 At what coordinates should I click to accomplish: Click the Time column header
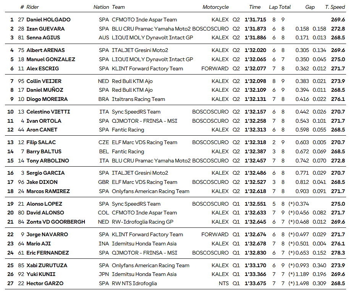point(255,7)
